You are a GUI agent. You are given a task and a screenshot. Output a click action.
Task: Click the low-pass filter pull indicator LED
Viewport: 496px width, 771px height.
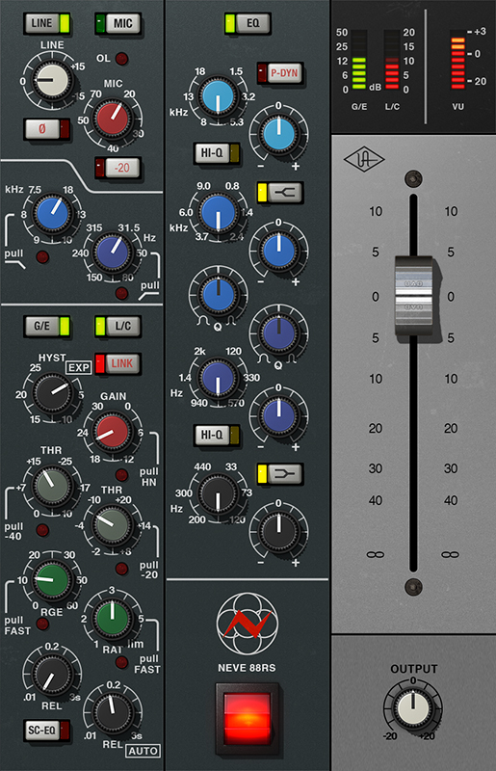tap(121, 294)
